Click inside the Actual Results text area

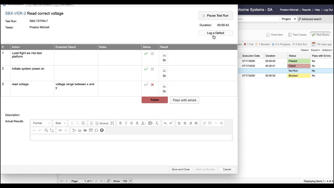coord(131,138)
